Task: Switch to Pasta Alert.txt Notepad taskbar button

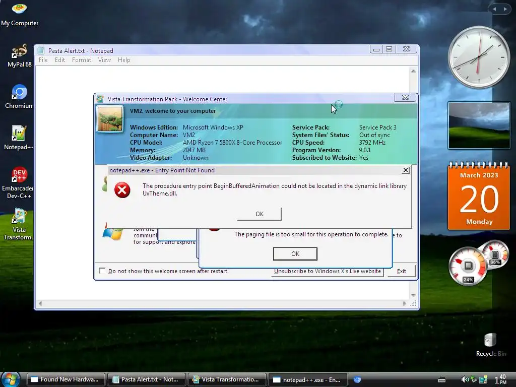Action: click(x=147, y=379)
